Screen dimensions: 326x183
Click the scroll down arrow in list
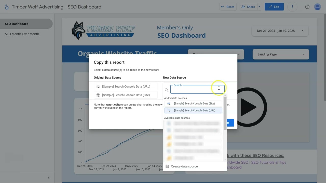(x=225, y=159)
